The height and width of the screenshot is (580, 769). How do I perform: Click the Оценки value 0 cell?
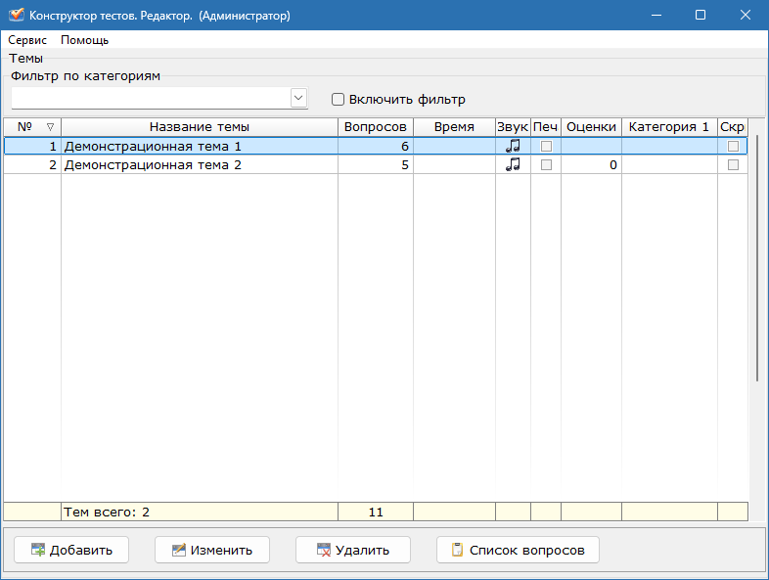tap(592, 164)
